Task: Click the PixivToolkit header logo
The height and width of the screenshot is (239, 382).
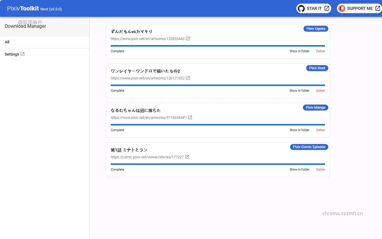Action: point(23,8)
